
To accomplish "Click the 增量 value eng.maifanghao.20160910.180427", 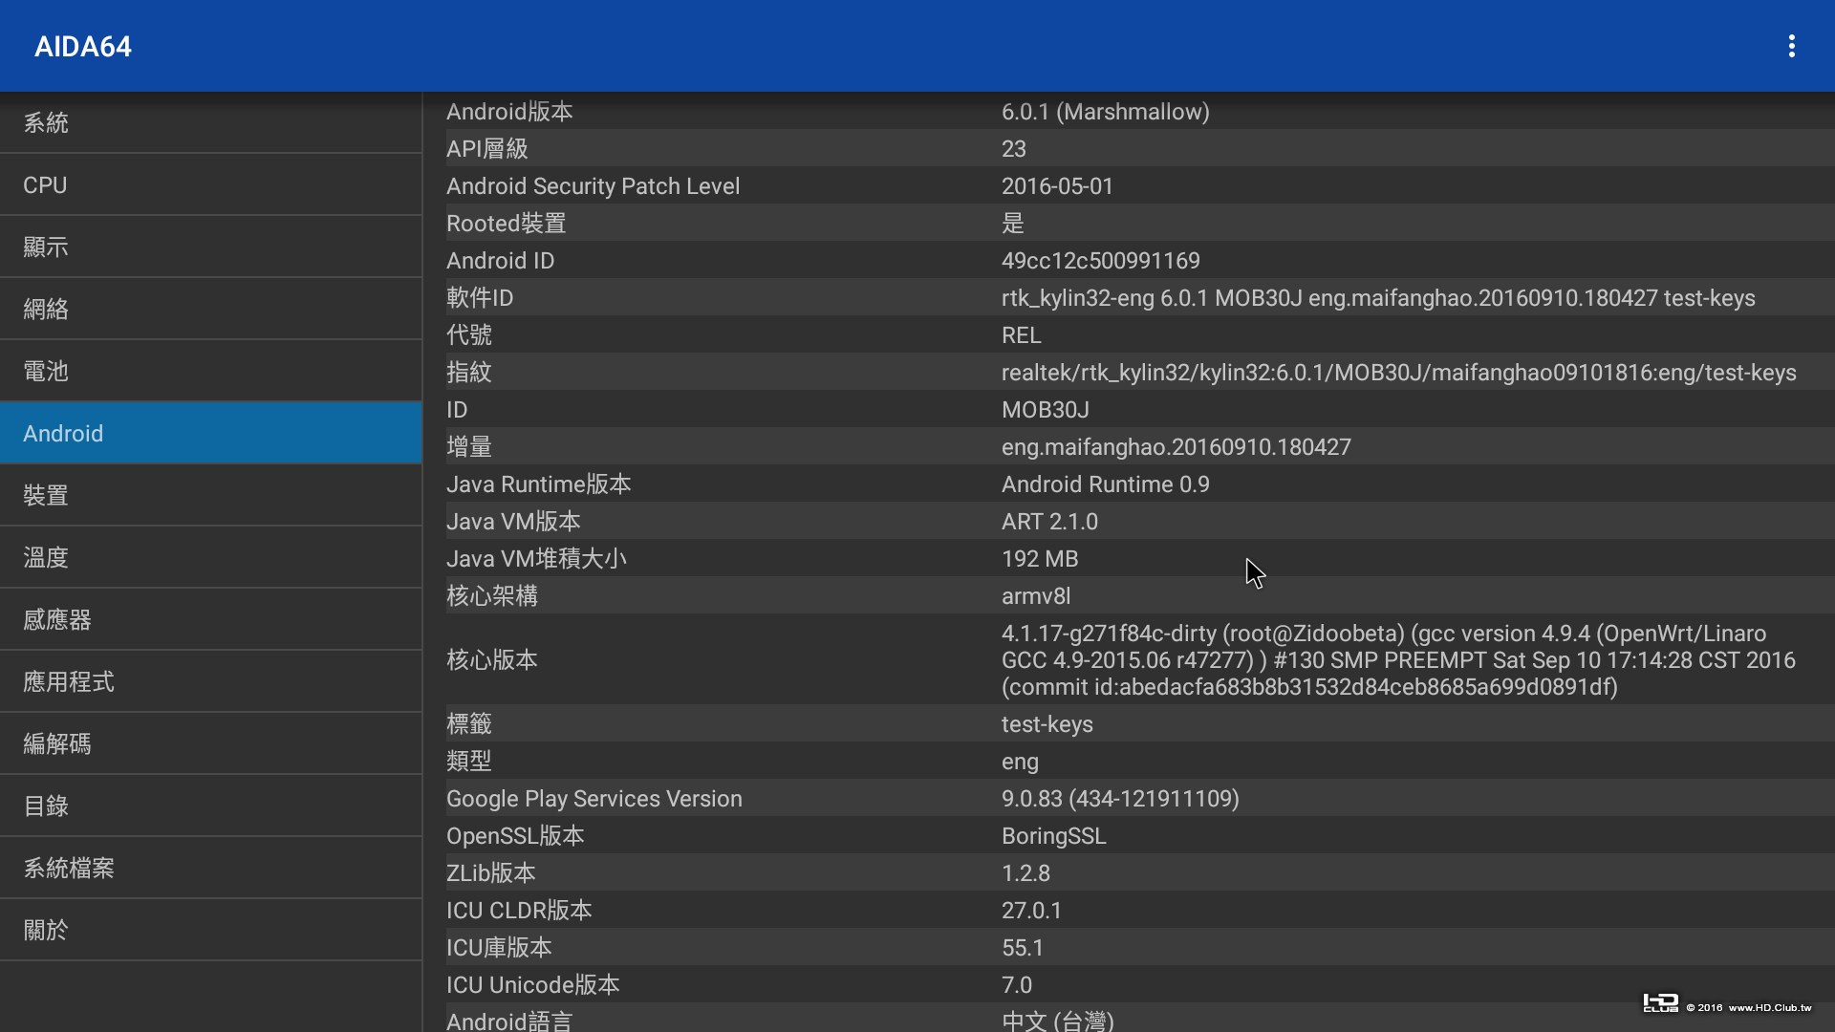I will coord(1177,447).
